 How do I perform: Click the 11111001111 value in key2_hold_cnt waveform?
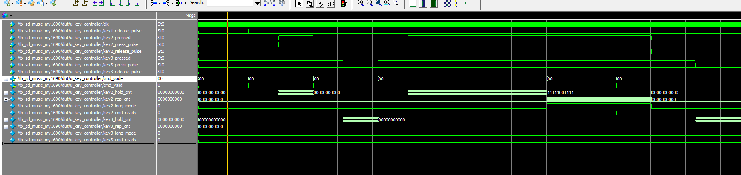click(561, 93)
